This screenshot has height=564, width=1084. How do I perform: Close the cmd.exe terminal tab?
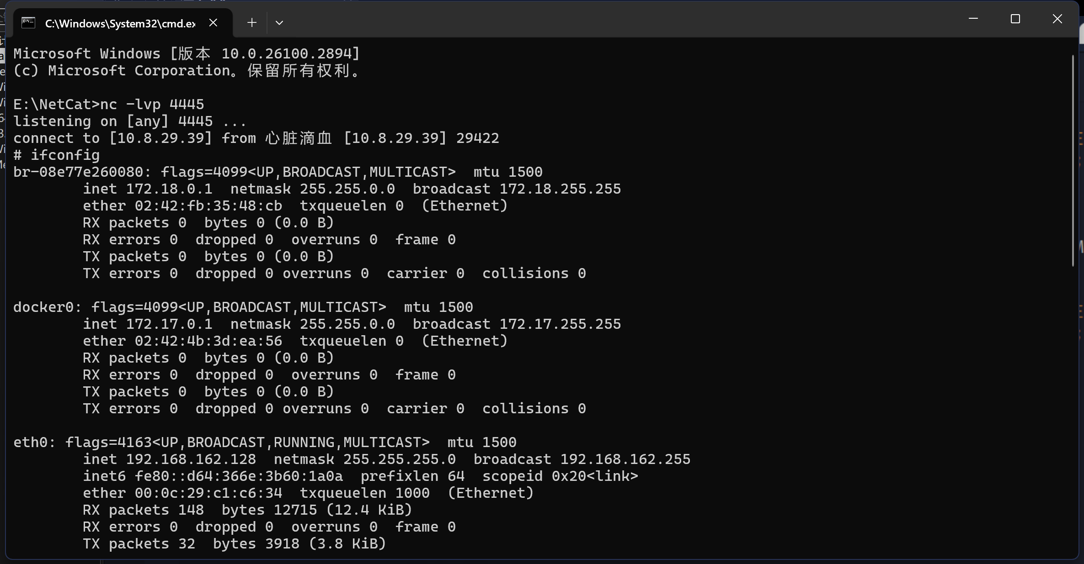pos(213,22)
